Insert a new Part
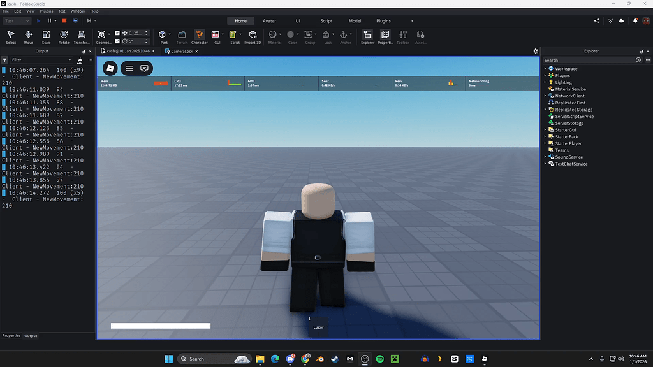This screenshot has width=653, height=367. tap(163, 36)
